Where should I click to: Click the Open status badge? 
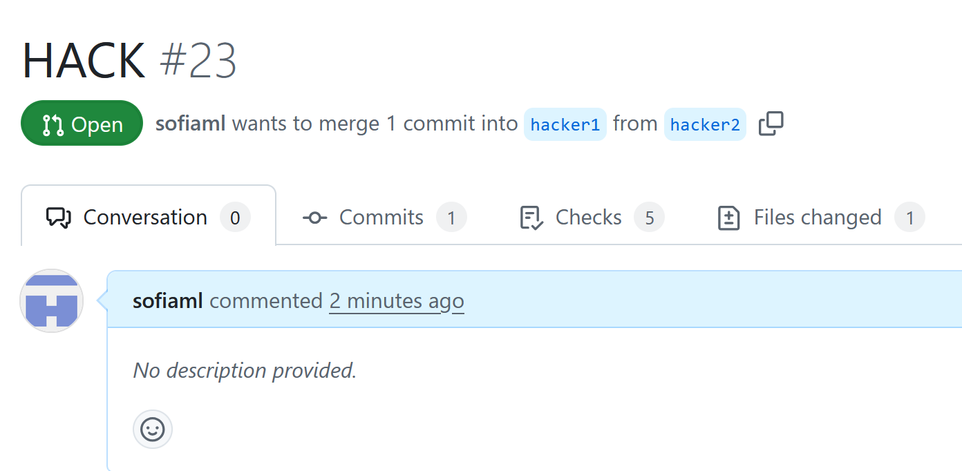pos(82,123)
